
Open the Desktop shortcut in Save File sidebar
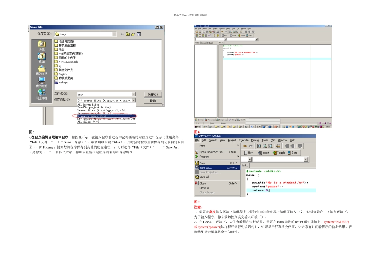(x=42, y=58)
